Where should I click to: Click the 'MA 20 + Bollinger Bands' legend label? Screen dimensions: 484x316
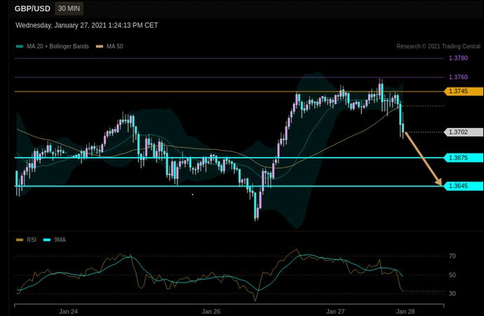58,46
